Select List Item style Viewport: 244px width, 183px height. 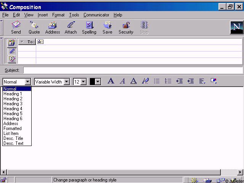(x=17, y=133)
